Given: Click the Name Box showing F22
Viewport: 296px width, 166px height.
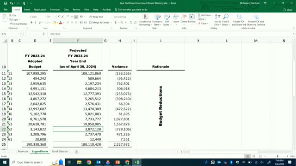Looking at the screenshot, I should pyautogui.click(x=10, y=34).
